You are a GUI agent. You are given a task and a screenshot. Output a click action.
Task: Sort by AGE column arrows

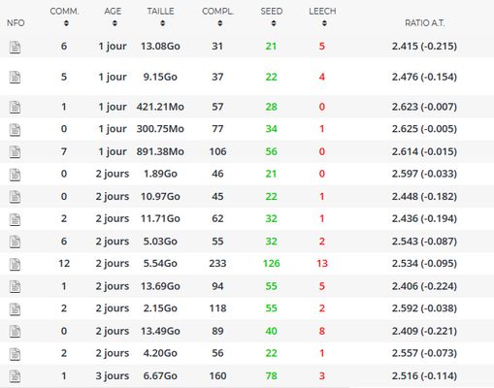(x=115, y=23)
